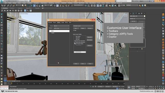Switch to the Menus tab
This screenshot has height=93, width=165.
pyautogui.click(x=67, y=22)
